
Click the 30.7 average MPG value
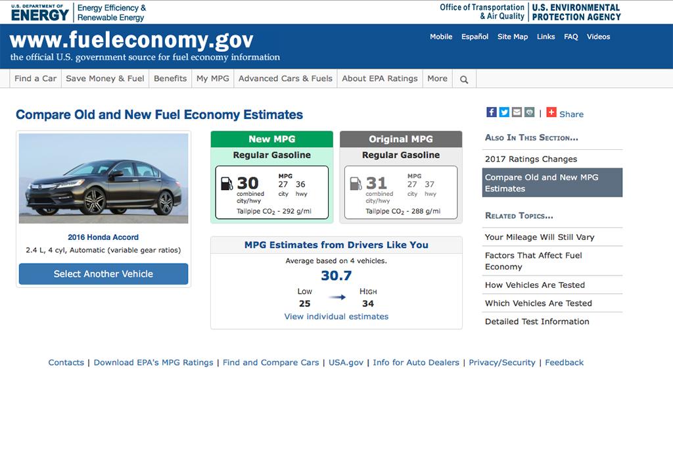pyautogui.click(x=336, y=275)
